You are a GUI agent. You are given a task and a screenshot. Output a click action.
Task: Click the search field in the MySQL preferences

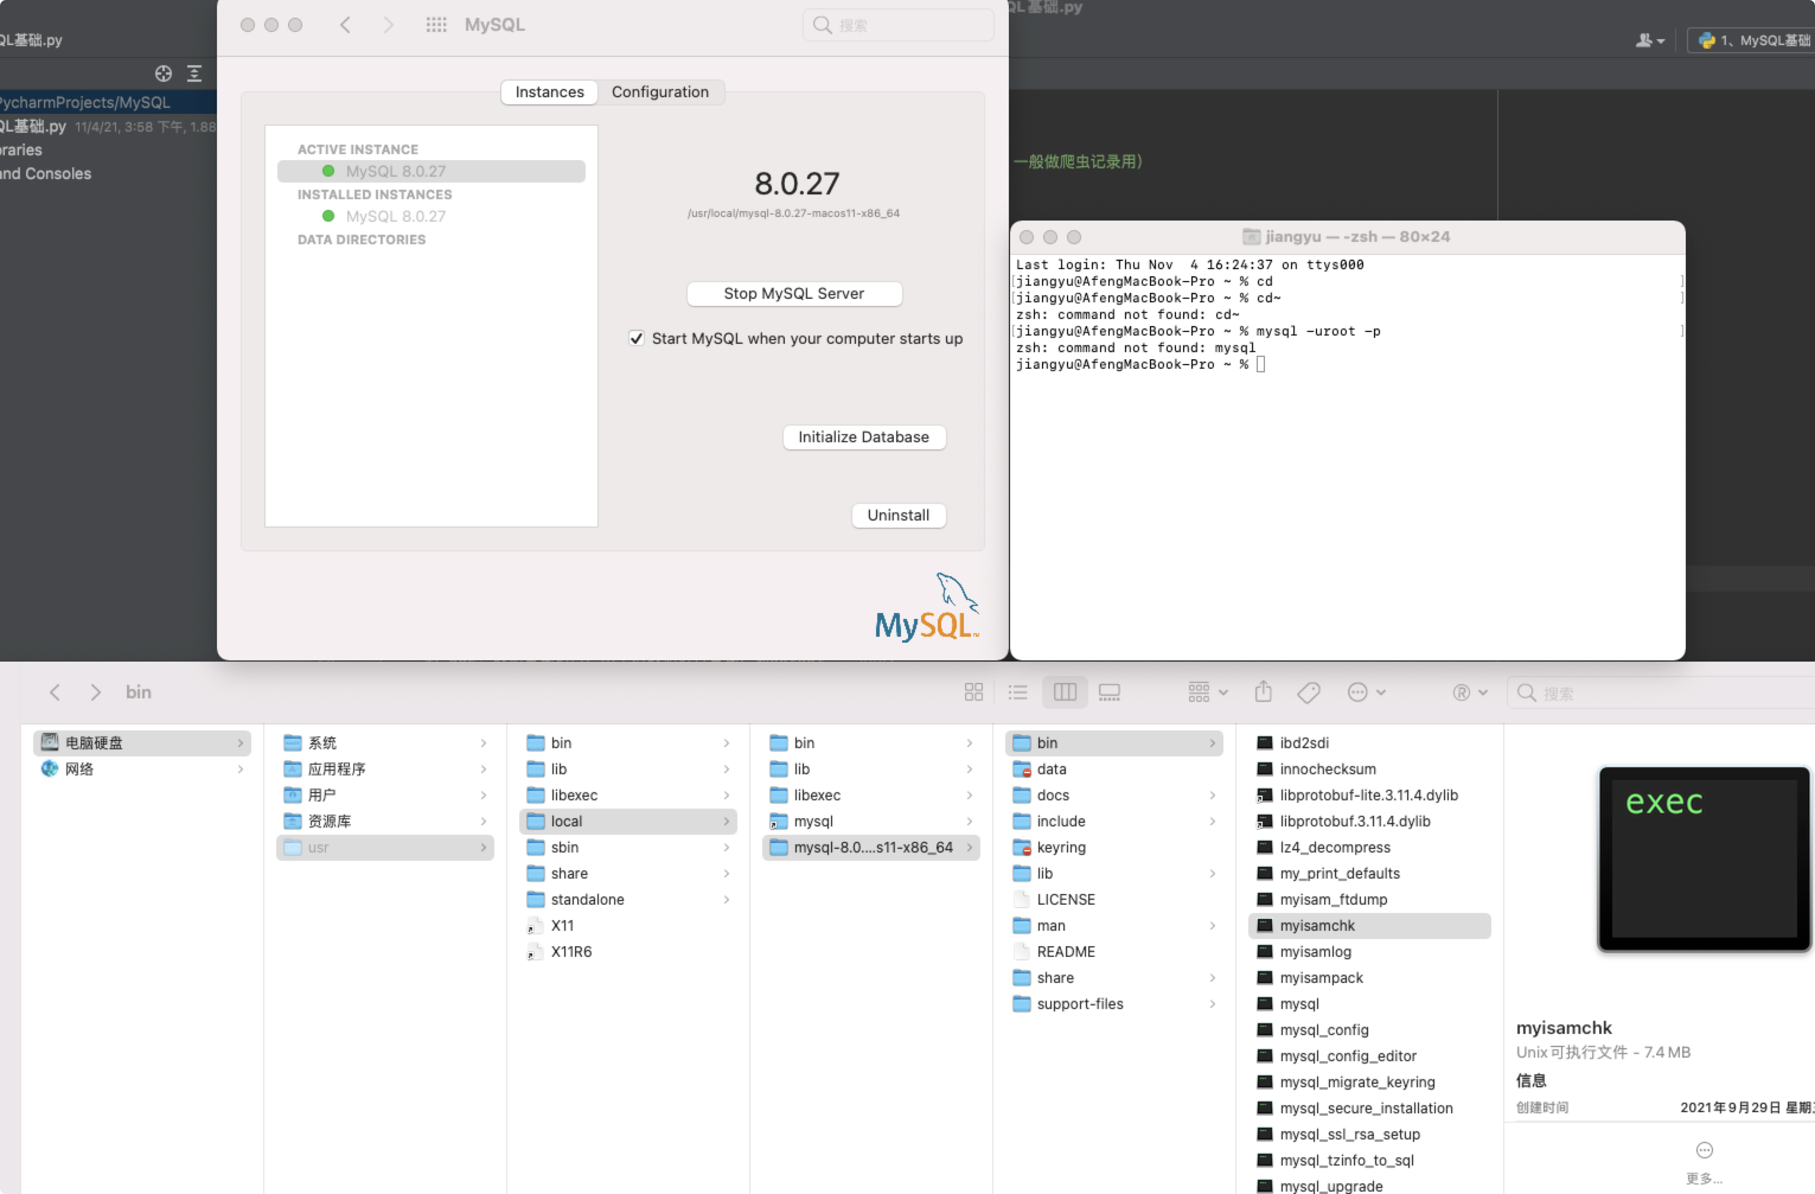(x=899, y=25)
